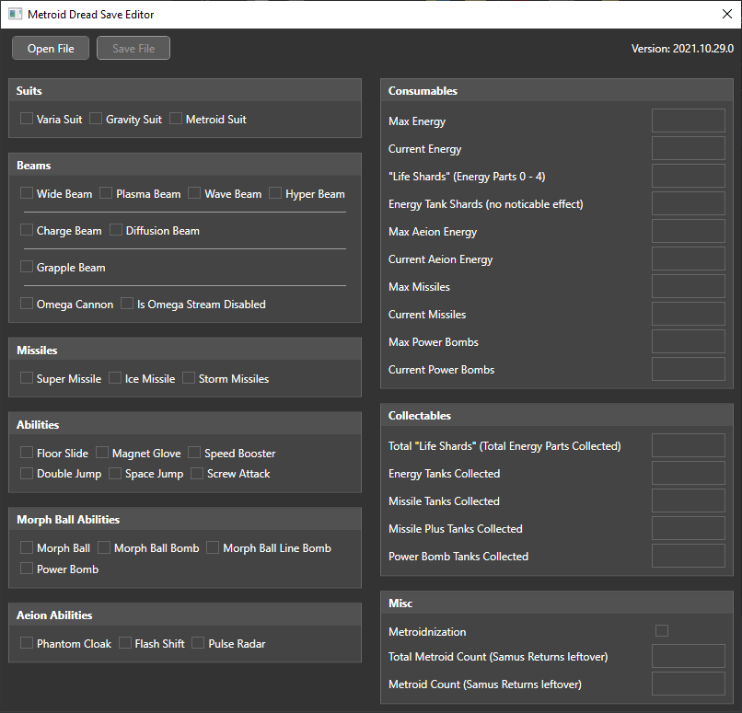Toggle the Phantom Cloak checkbox
The height and width of the screenshot is (713, 742).
[27, 643]
